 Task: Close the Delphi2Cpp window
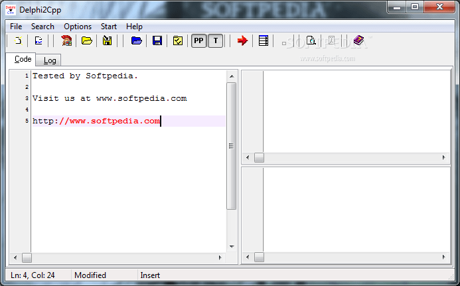pyautogui.click(x=439, y=7)
